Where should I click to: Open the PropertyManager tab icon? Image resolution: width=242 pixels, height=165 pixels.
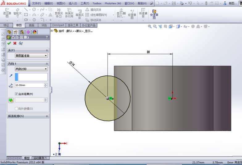point(15,32)
